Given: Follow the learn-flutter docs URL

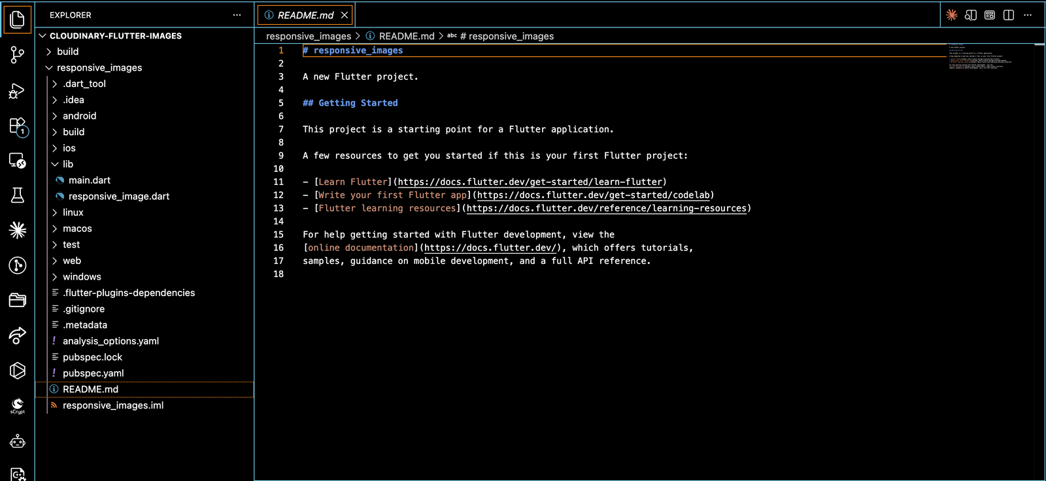Looking at the screenshot, I should tap(530, 182).
